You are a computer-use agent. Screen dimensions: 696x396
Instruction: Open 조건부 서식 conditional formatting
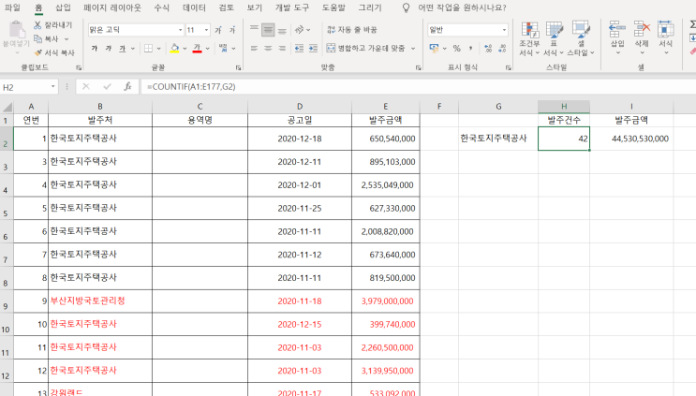tap(529, 38)
